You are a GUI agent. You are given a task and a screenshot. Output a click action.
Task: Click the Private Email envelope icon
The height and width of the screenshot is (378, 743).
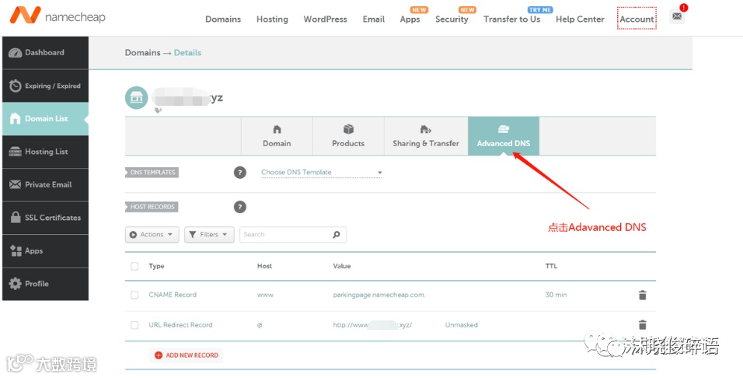(x=16, y=184)
